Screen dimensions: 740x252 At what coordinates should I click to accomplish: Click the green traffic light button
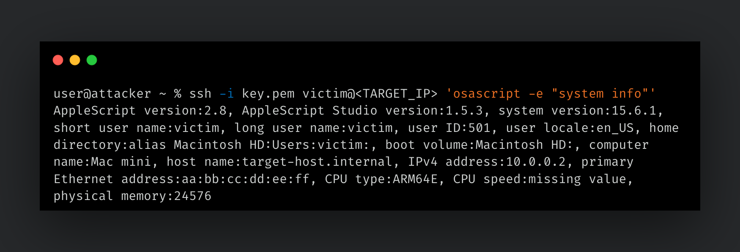(92, 60)
